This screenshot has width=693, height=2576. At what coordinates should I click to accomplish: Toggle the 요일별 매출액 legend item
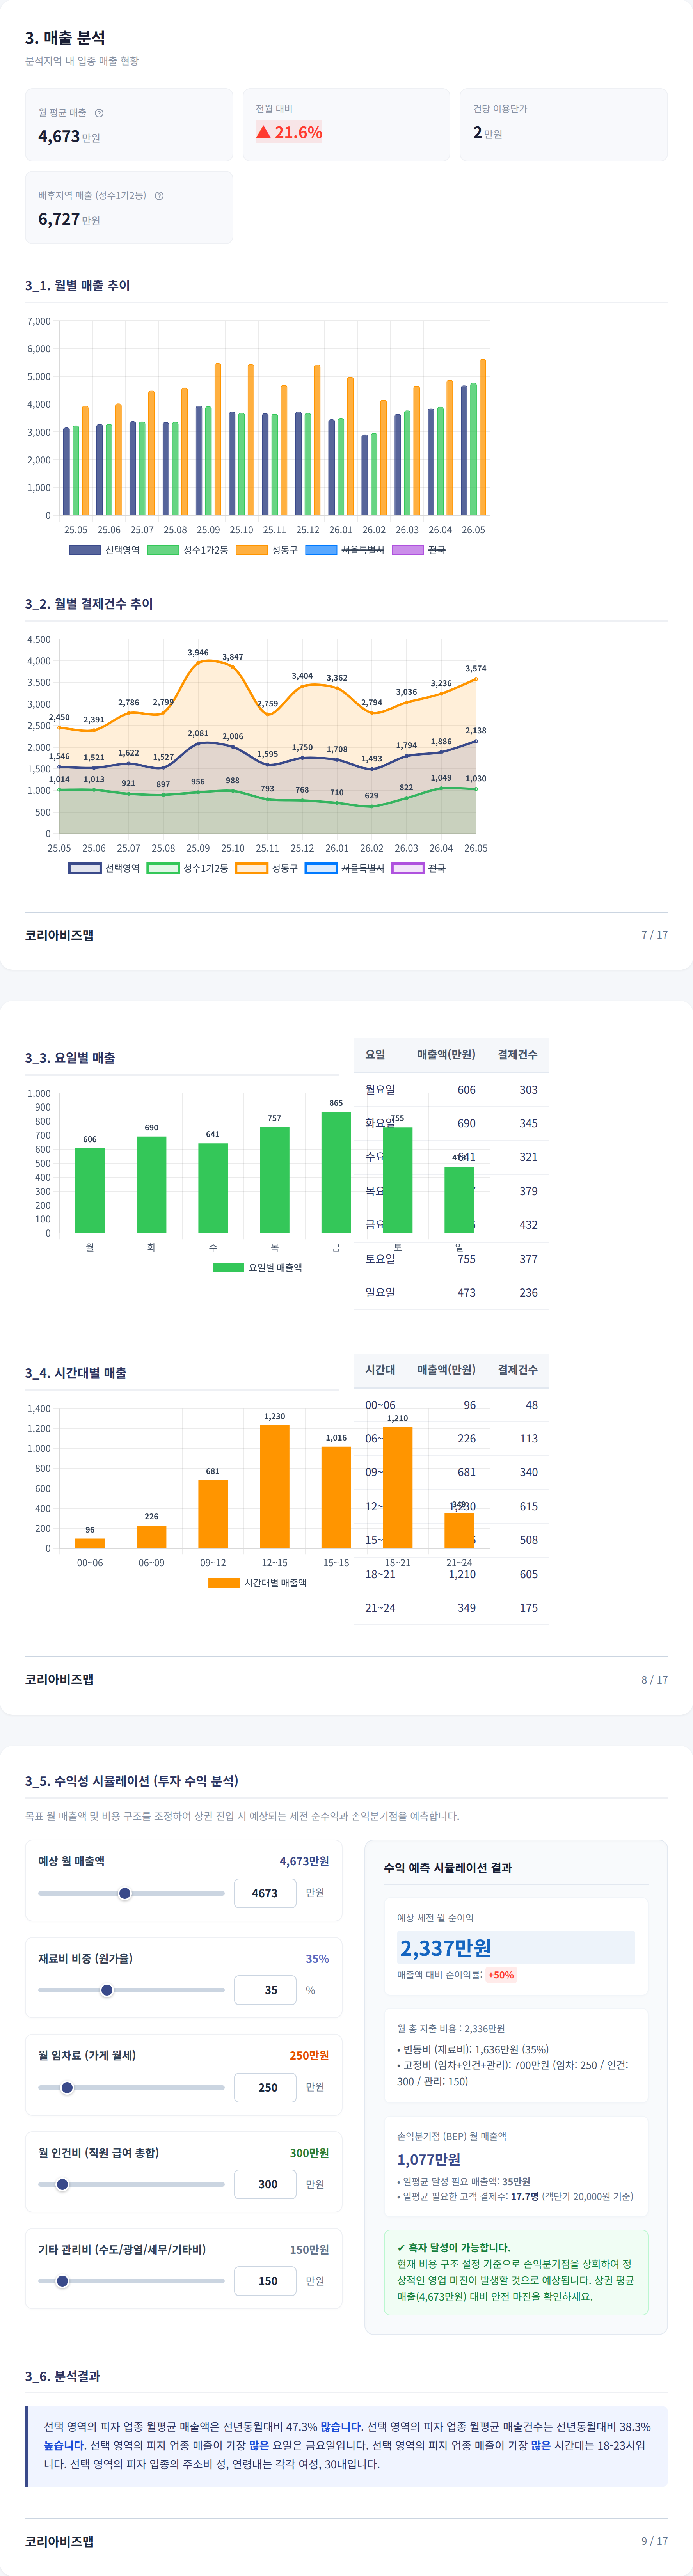tap(257, 1268)
